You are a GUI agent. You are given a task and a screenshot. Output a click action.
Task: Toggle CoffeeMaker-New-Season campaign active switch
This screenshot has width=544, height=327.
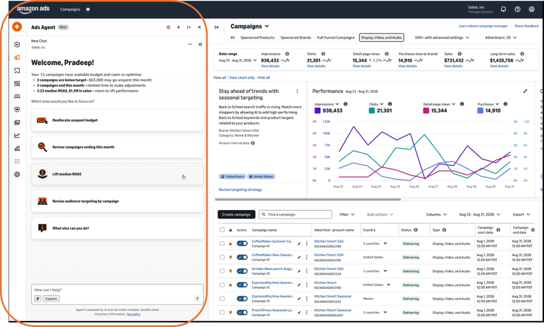coord(242,257)
